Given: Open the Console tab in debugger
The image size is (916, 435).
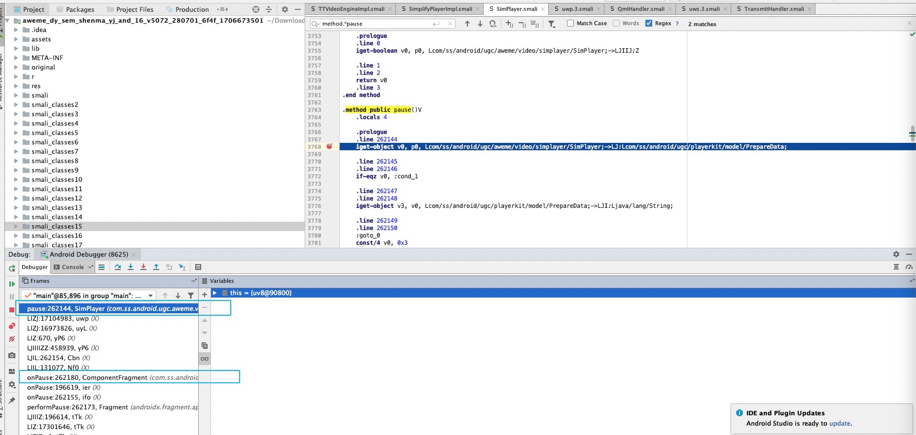Looking at the screenshot, I should pos(72,267).
